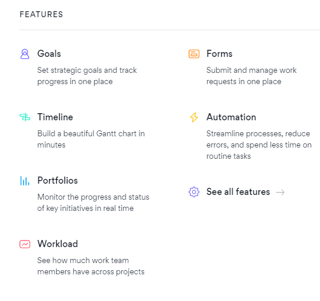The height and width of the screenshot is (301, 320).
Task: Click the gear icon beside See all features
Action: point(194,192)
